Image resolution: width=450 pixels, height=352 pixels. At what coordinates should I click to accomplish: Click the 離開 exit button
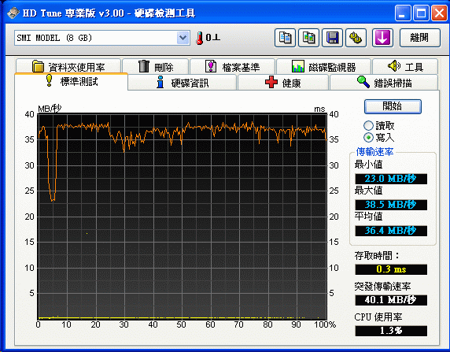(x=419, y=38)
